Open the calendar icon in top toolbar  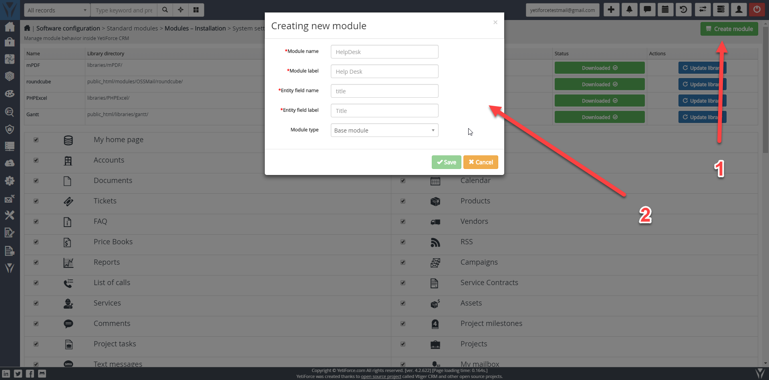point(665,10)
